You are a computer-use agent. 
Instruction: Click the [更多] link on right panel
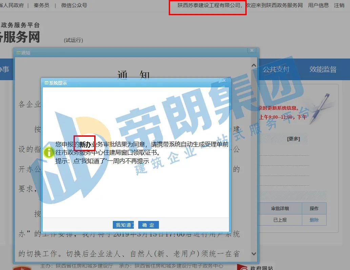click(293, 139)
